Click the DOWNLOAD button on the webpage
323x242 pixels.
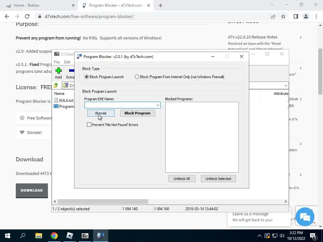pyautogui.click(x=32, y=190)
